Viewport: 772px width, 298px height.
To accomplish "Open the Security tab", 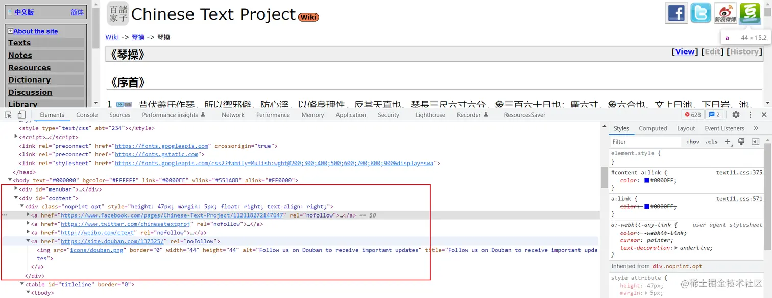I will pos(389,115).
